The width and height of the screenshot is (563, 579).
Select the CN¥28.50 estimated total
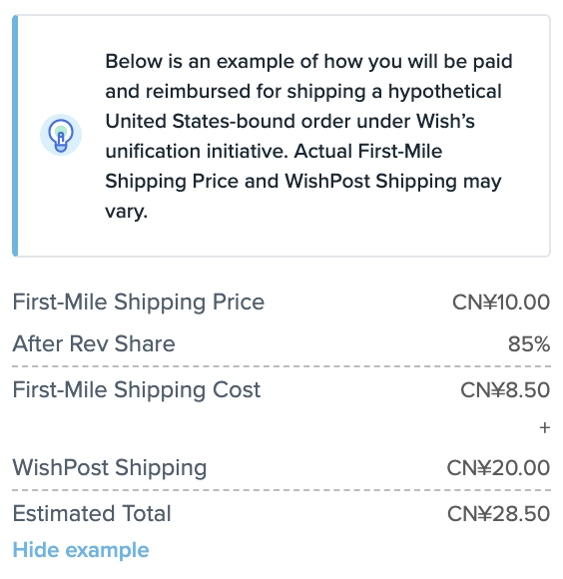[499, 514]
